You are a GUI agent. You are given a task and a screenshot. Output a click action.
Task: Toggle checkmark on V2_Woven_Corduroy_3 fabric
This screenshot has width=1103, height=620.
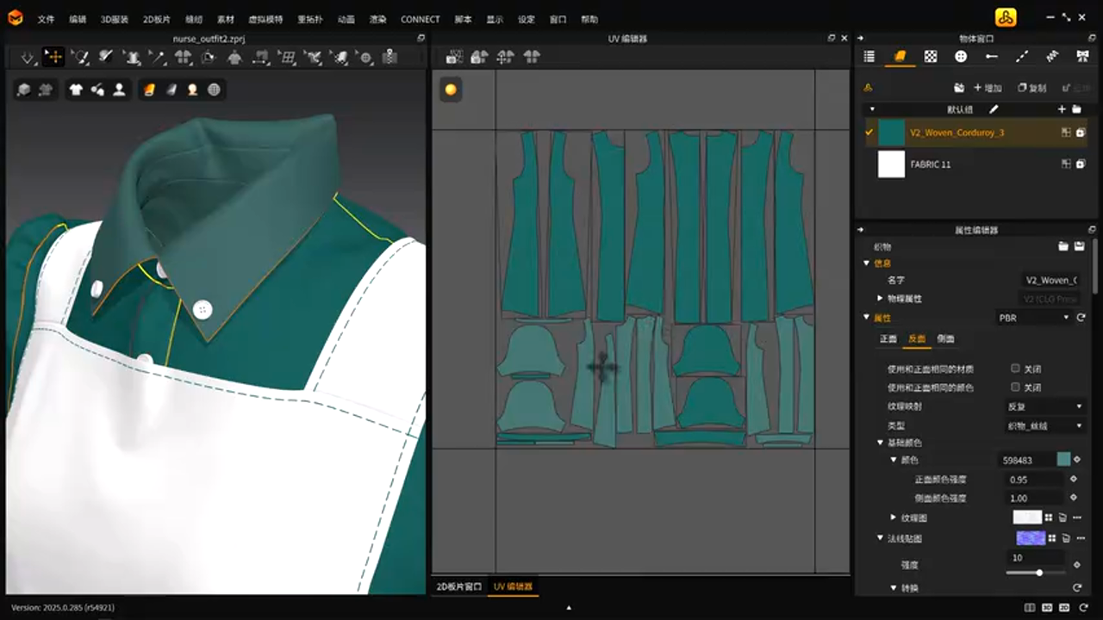coord(869,133)
